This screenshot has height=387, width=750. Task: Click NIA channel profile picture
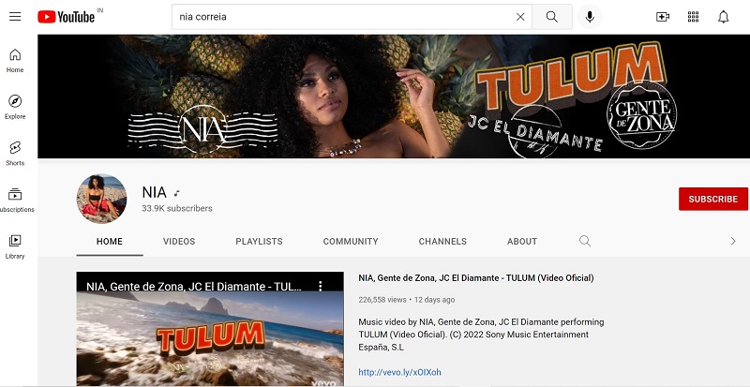coord(101,199)
